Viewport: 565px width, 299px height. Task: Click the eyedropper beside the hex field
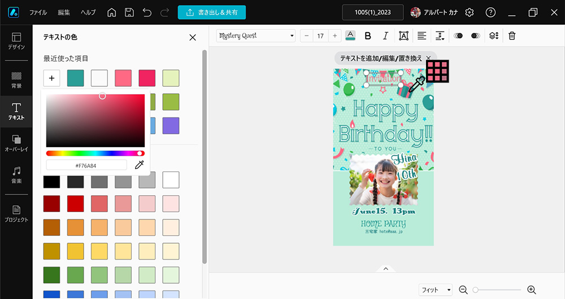pyautogui.click(x=139, y=165)
